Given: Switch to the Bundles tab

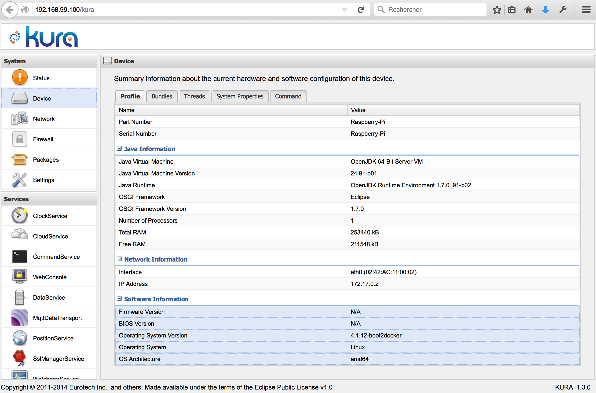Looking at the screenshot, I should (162, 96).
